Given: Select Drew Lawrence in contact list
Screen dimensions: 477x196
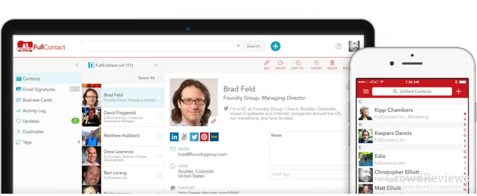Looking at the screenshot, I should tap(123, 155).
